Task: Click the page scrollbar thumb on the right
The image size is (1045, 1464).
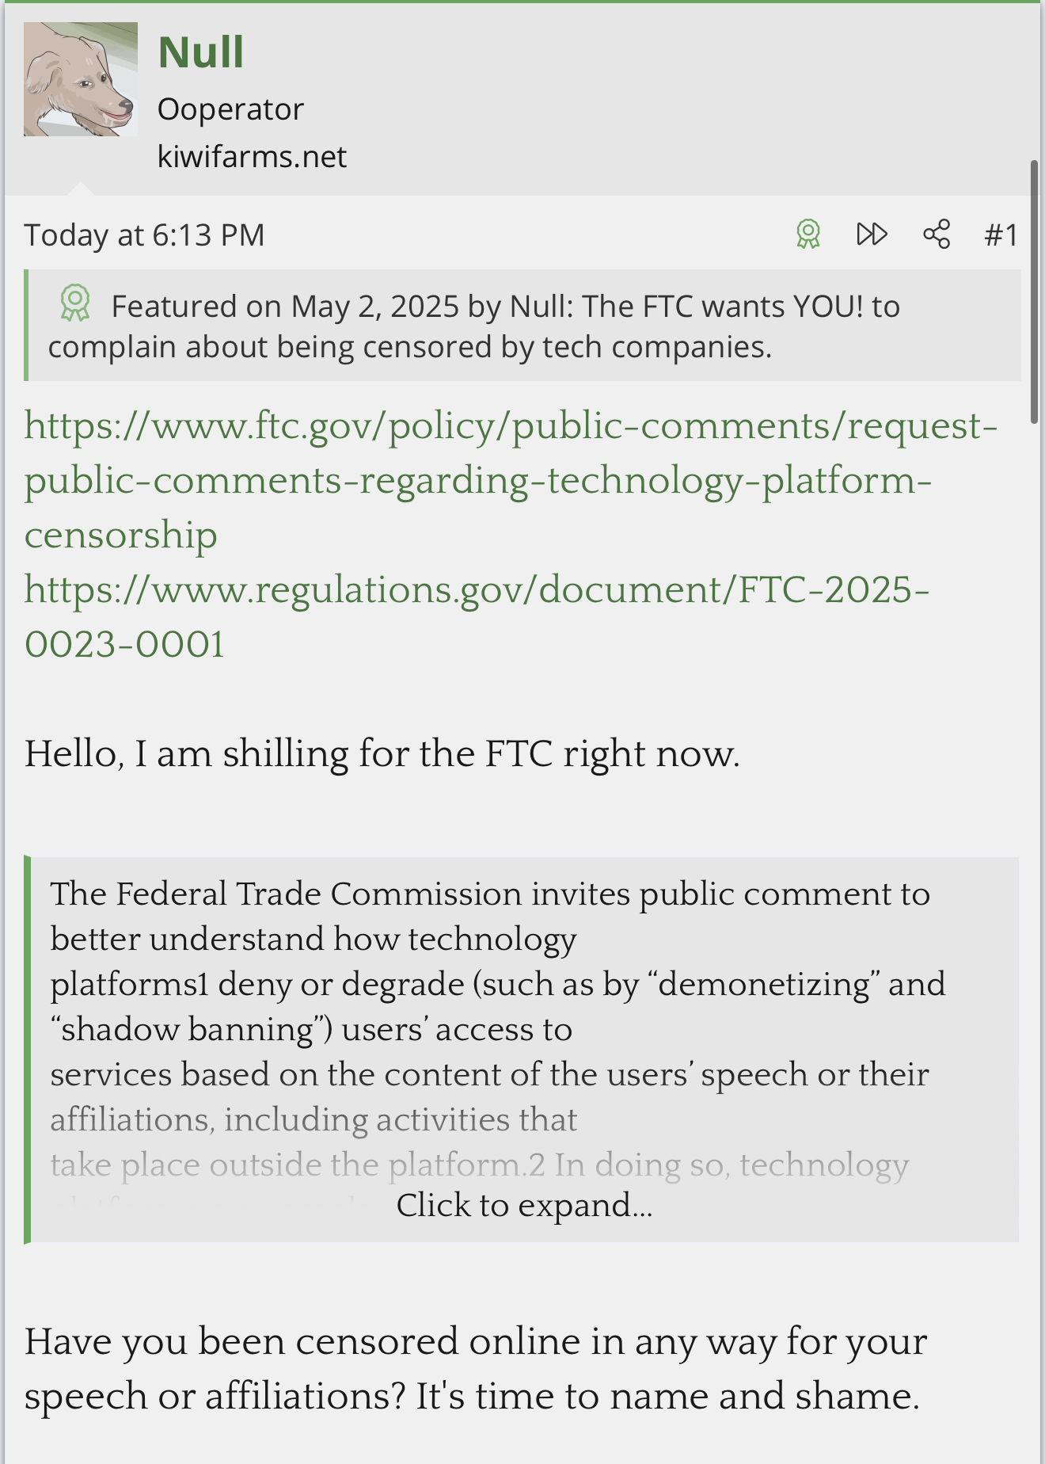Action: click(1034, 292)
